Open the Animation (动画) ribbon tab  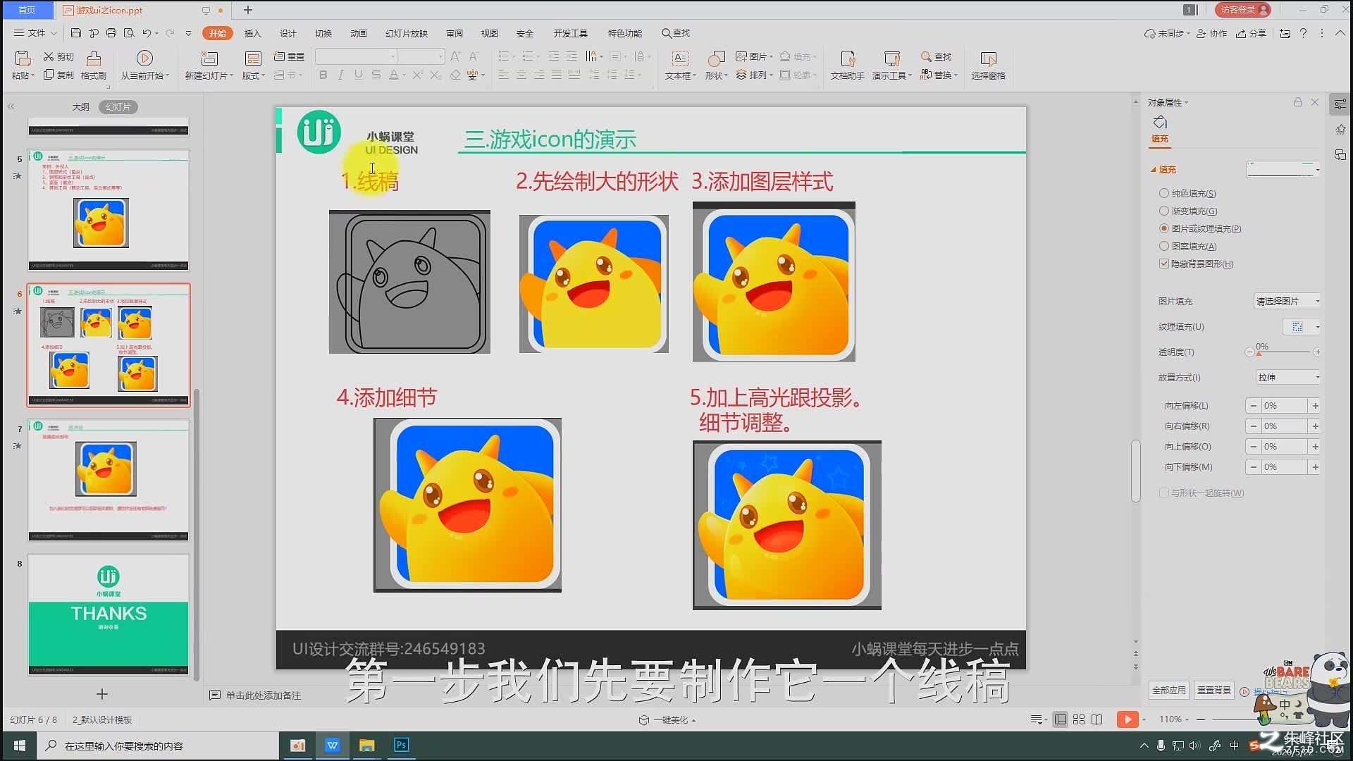point(359,33)
